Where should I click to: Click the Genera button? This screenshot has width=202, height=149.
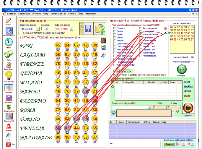[169, 144]
